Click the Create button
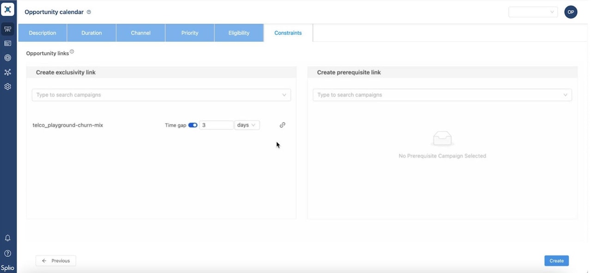591x273 pixels. pos(556,261)
